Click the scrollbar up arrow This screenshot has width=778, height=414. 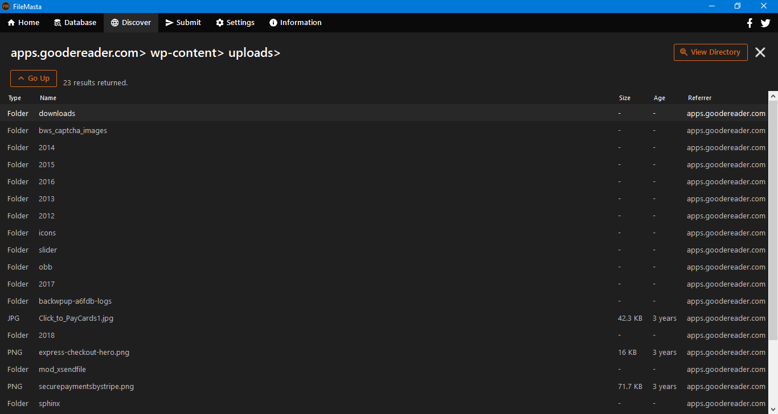coord(773,95)
